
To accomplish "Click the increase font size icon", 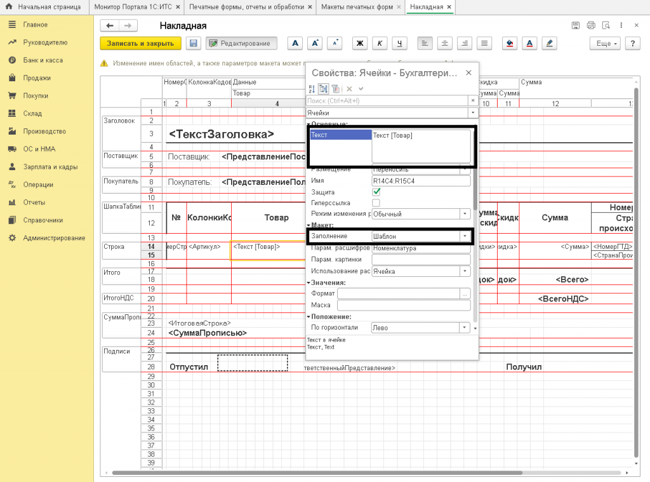I will [315, 43].
